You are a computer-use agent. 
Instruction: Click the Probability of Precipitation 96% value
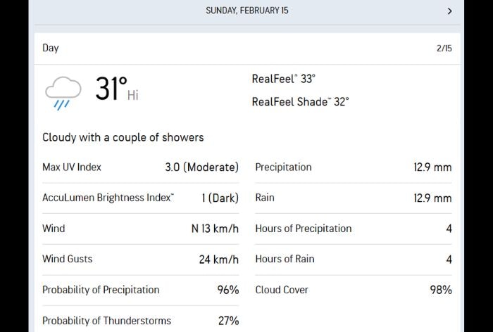(x=227, y=290)
